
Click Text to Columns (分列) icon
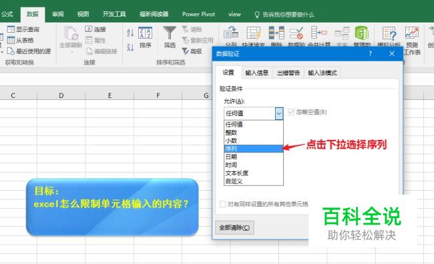click(x=231, y=33)
